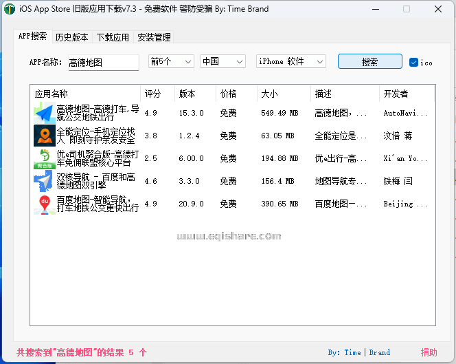Viewport: 456px width, 364px height.
Task: Minimize the application window
Action: pos(376,9)
